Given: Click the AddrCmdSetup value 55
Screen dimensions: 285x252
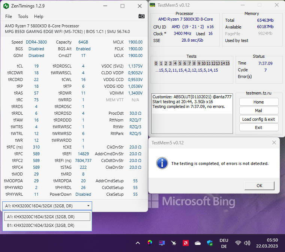Looking at the screenshot, I should [x=135, y=181].
